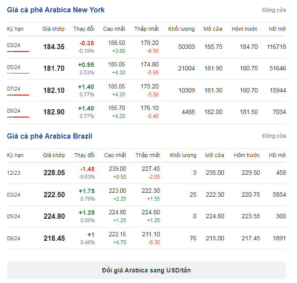Image resolution: width=297 pixels, height=283 pixels.
Task: Open the 'Giá cà phê Arabica New York' heading
Action: click(x=56, y=10)
